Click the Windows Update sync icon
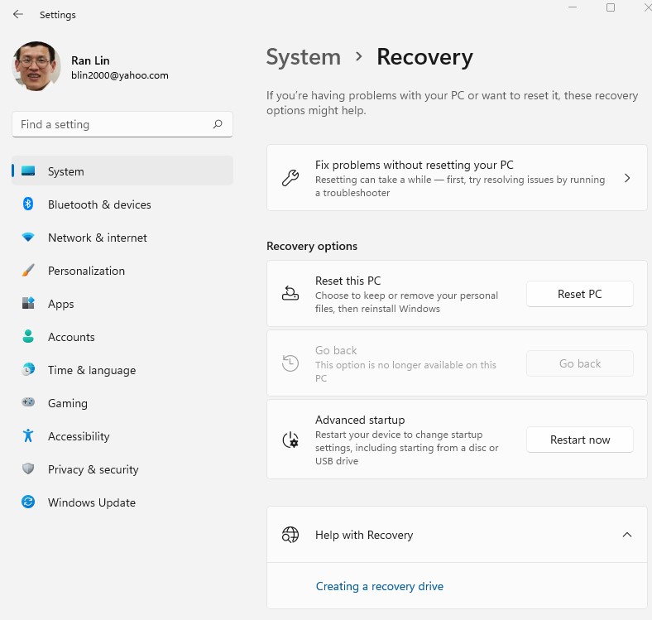The height and width of the screenshot is (620, 652). (28, 502)
